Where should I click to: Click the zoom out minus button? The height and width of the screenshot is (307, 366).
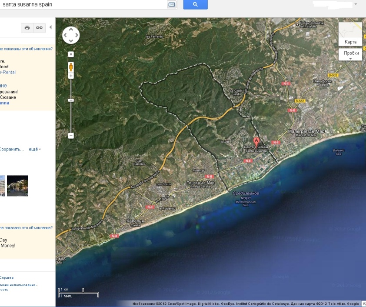pos(71,136)
